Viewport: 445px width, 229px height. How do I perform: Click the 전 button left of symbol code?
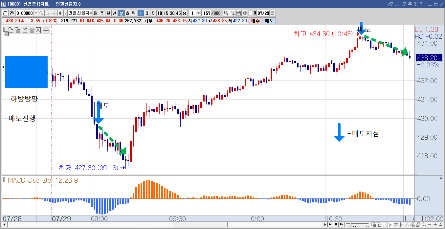click(12, 13)
